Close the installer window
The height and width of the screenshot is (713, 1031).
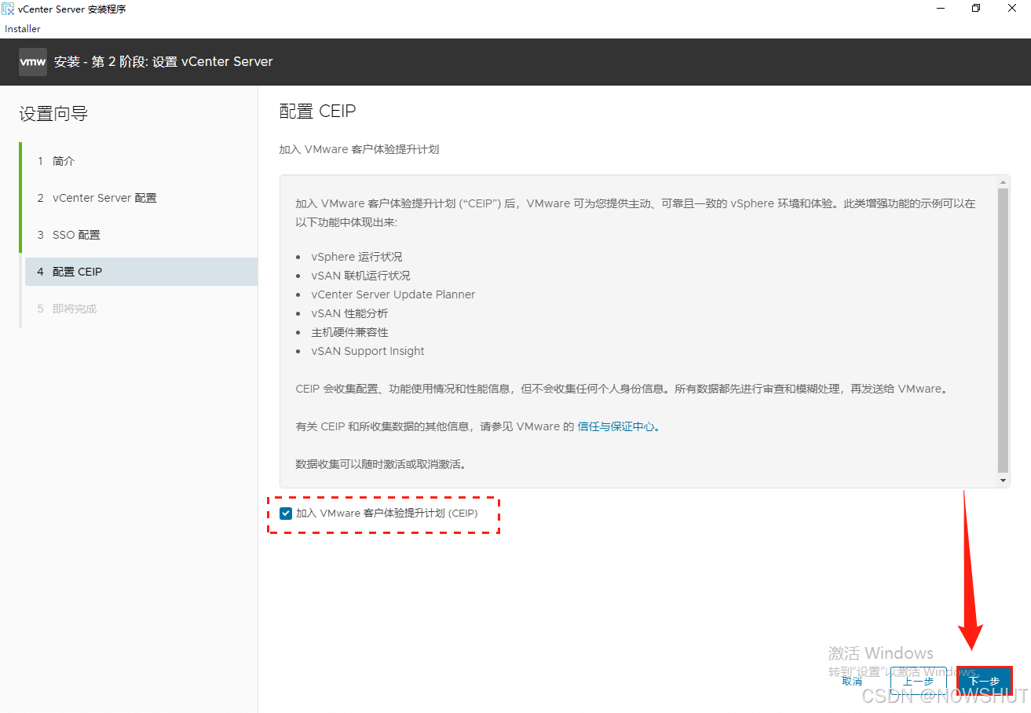coord(1013,9)
